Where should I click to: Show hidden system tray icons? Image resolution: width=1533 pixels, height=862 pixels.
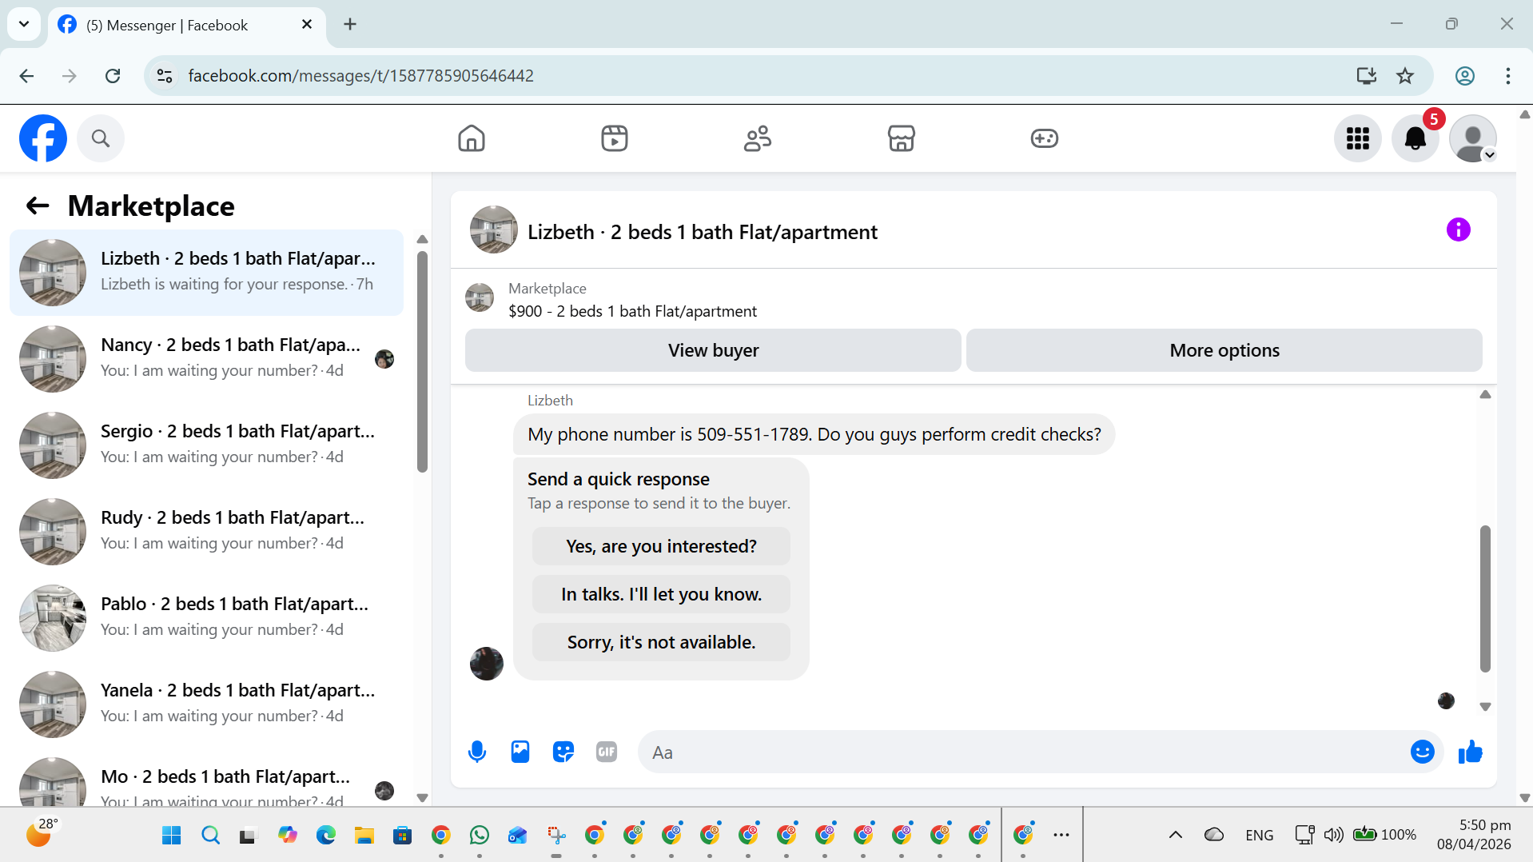click(x=1175, y=835)
